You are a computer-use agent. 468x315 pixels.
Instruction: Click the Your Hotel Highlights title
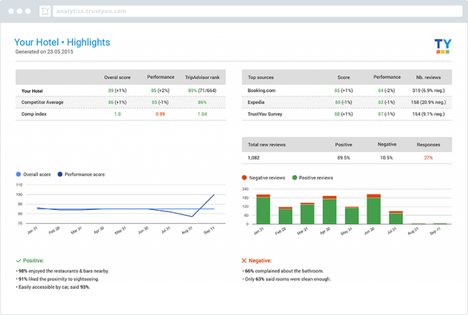click(x=62, y=43)
